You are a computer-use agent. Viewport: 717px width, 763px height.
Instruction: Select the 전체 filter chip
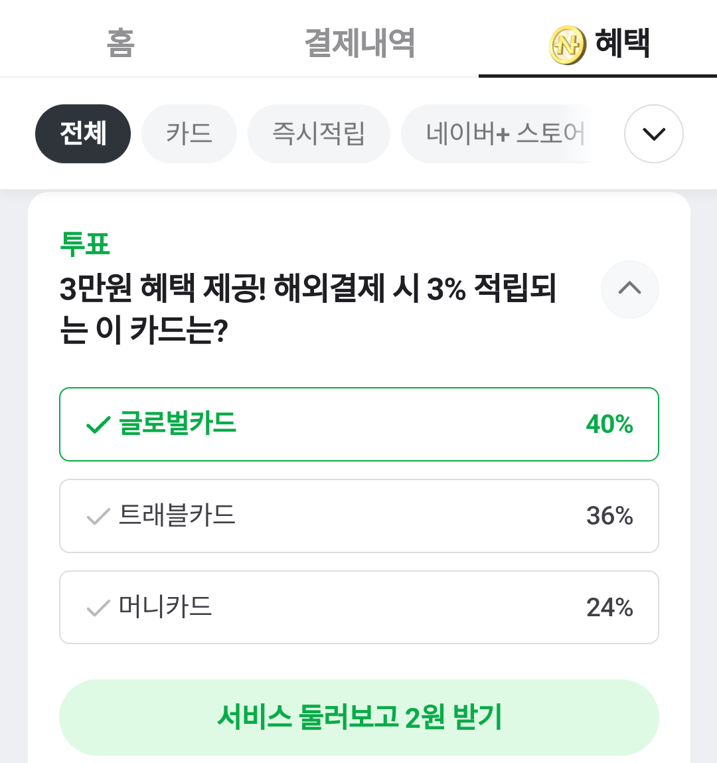[83, 133]
